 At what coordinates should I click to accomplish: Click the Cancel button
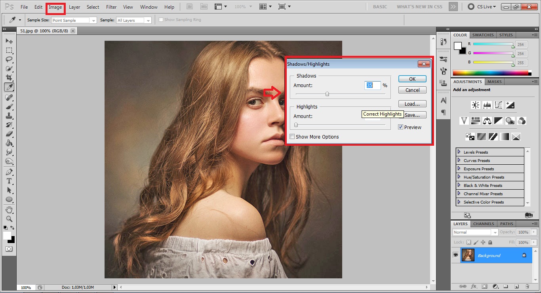(x=412, y=90)
